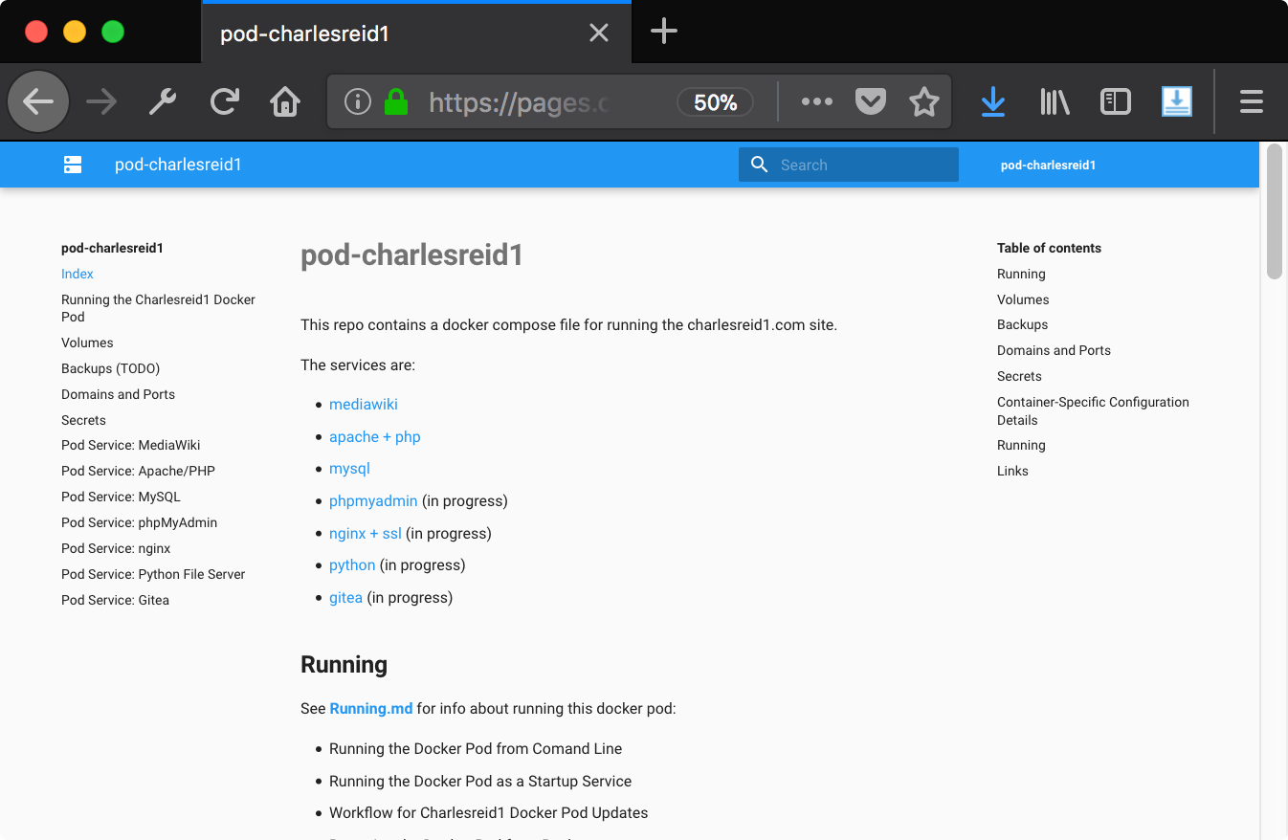Click the site logo icon in blue header

coord(73,165)
